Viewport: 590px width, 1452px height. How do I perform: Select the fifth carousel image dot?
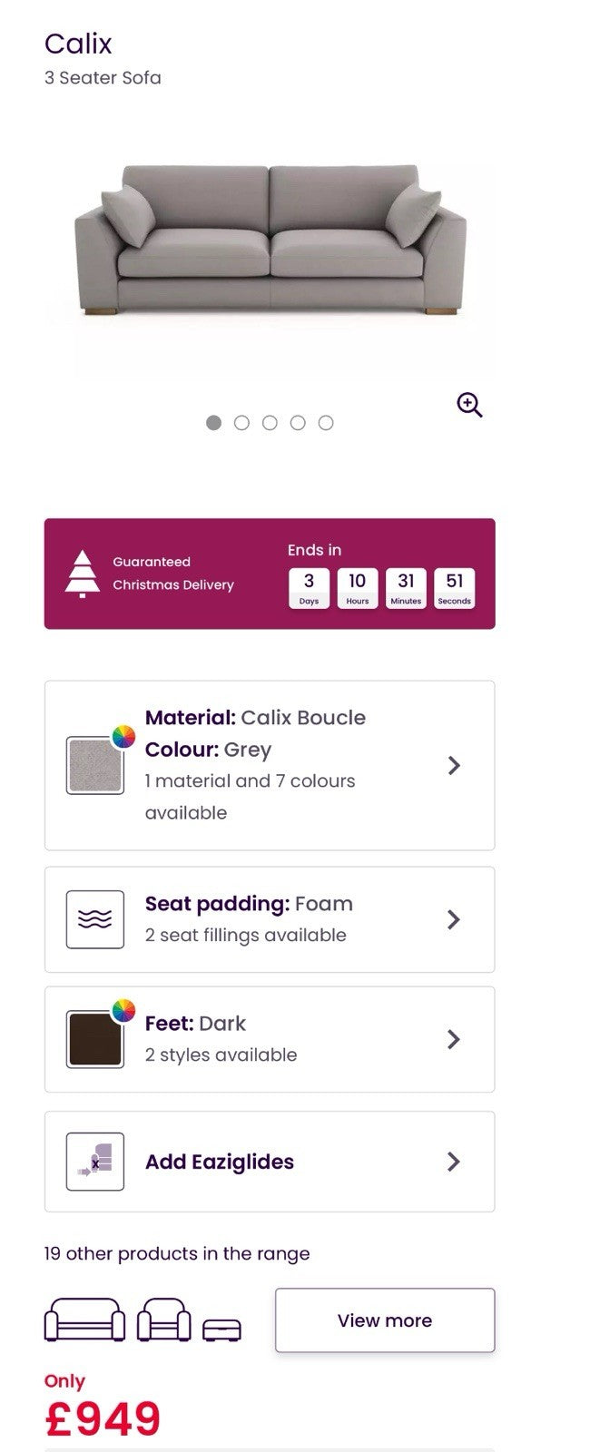[326, 423]
